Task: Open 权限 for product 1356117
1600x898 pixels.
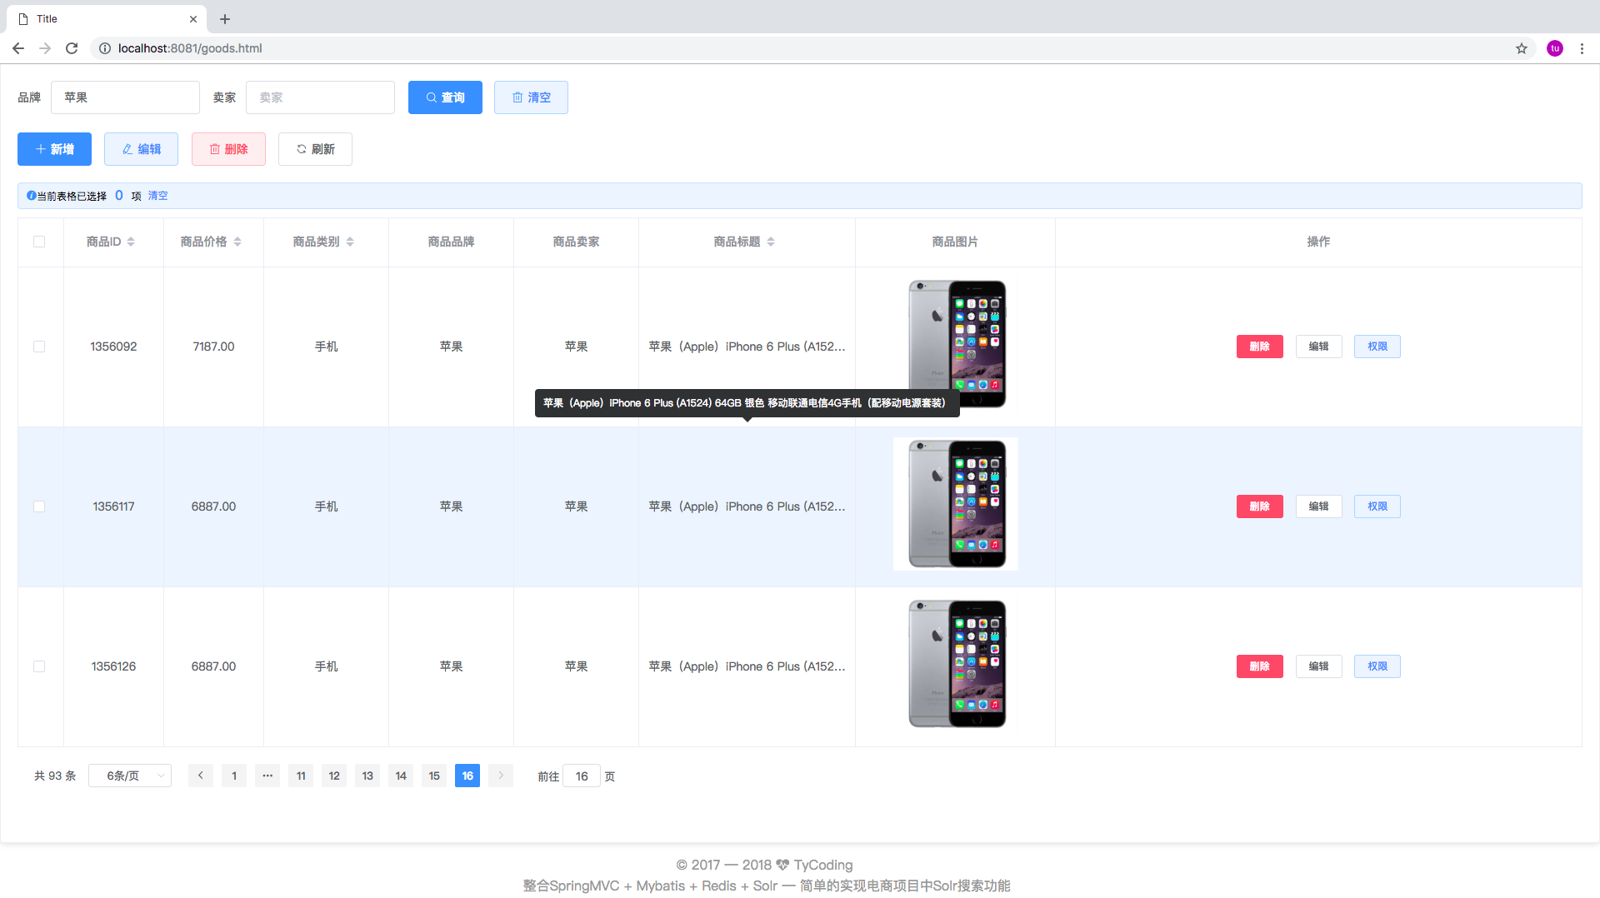Action: click(1377, 506)
